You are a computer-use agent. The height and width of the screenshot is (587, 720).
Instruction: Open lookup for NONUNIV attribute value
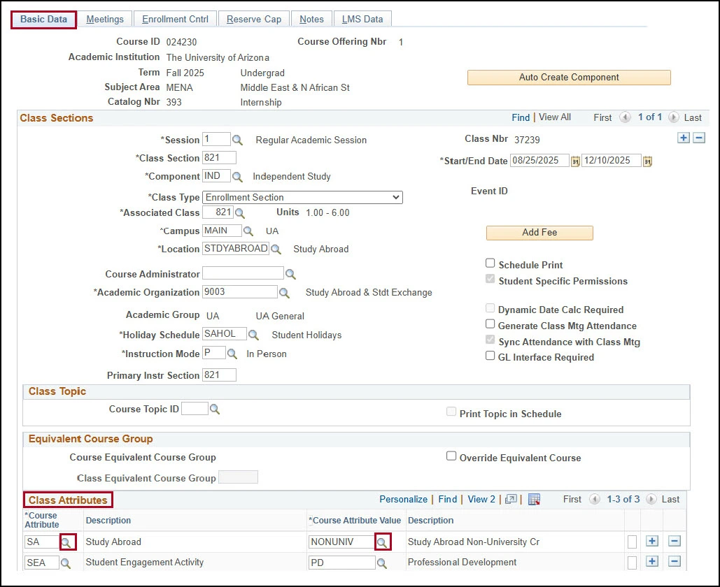pyautogui.click(x=381, y=542)
